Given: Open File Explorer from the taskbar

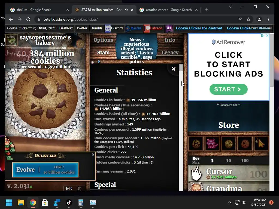Looking at the screenshot, I should (x=21, y=202).
